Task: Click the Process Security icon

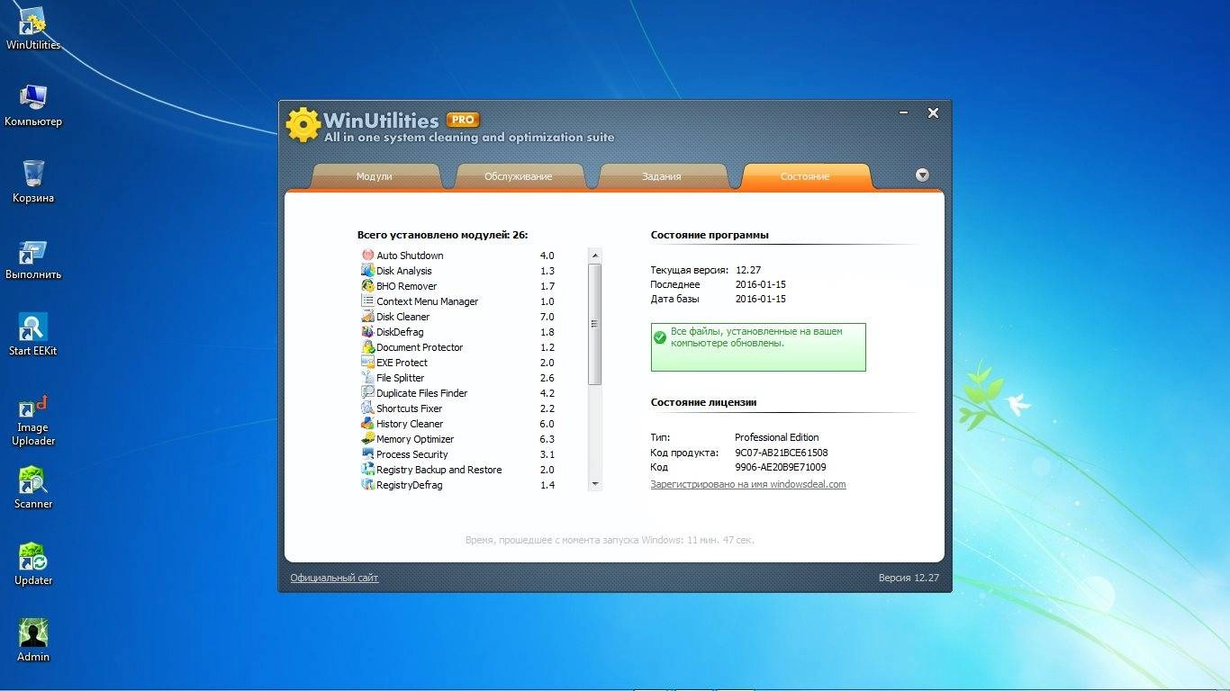Action: (367, 454)
